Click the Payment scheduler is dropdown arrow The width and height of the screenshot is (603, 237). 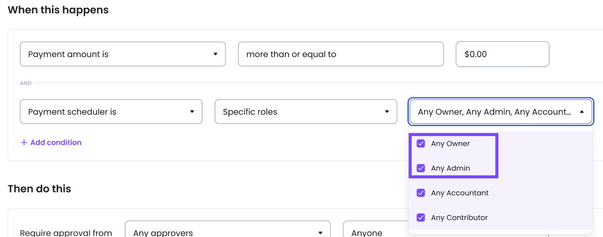[x=192, y=112]
